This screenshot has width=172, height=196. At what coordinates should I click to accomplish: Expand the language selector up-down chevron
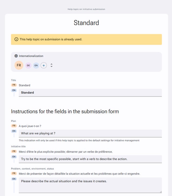tap(51, 65)
